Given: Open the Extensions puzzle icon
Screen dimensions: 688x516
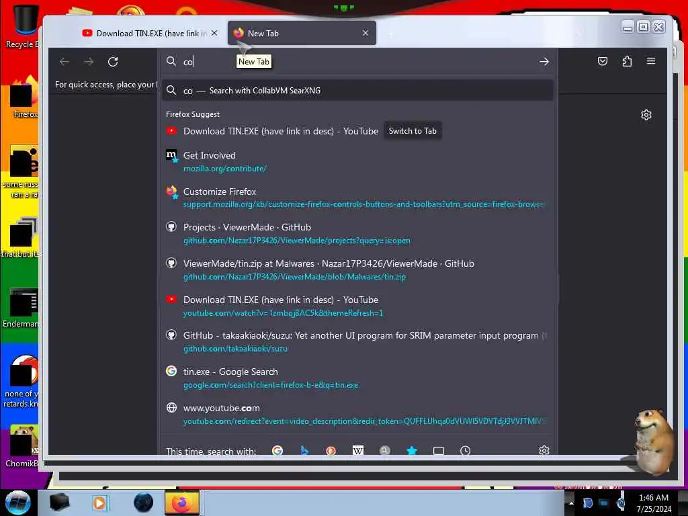Looking at the screenshot, I should 627,61.
